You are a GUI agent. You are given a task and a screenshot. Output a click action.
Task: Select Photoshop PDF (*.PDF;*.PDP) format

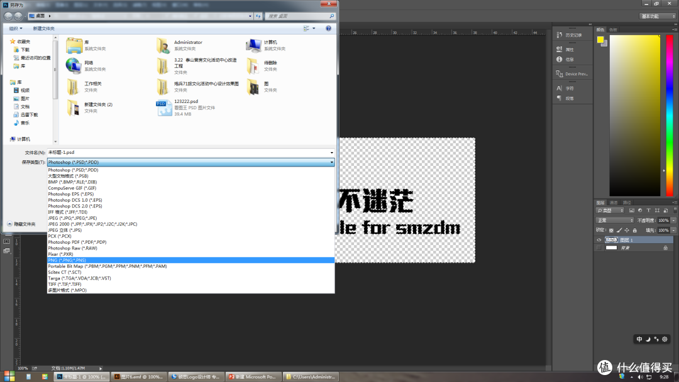pos(191,243)
